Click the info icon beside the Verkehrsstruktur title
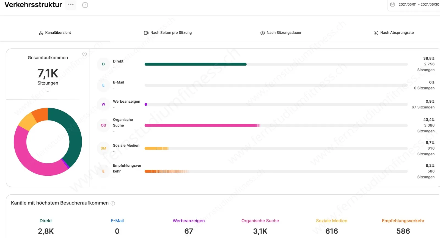440x238 pixels. (85, 5)
